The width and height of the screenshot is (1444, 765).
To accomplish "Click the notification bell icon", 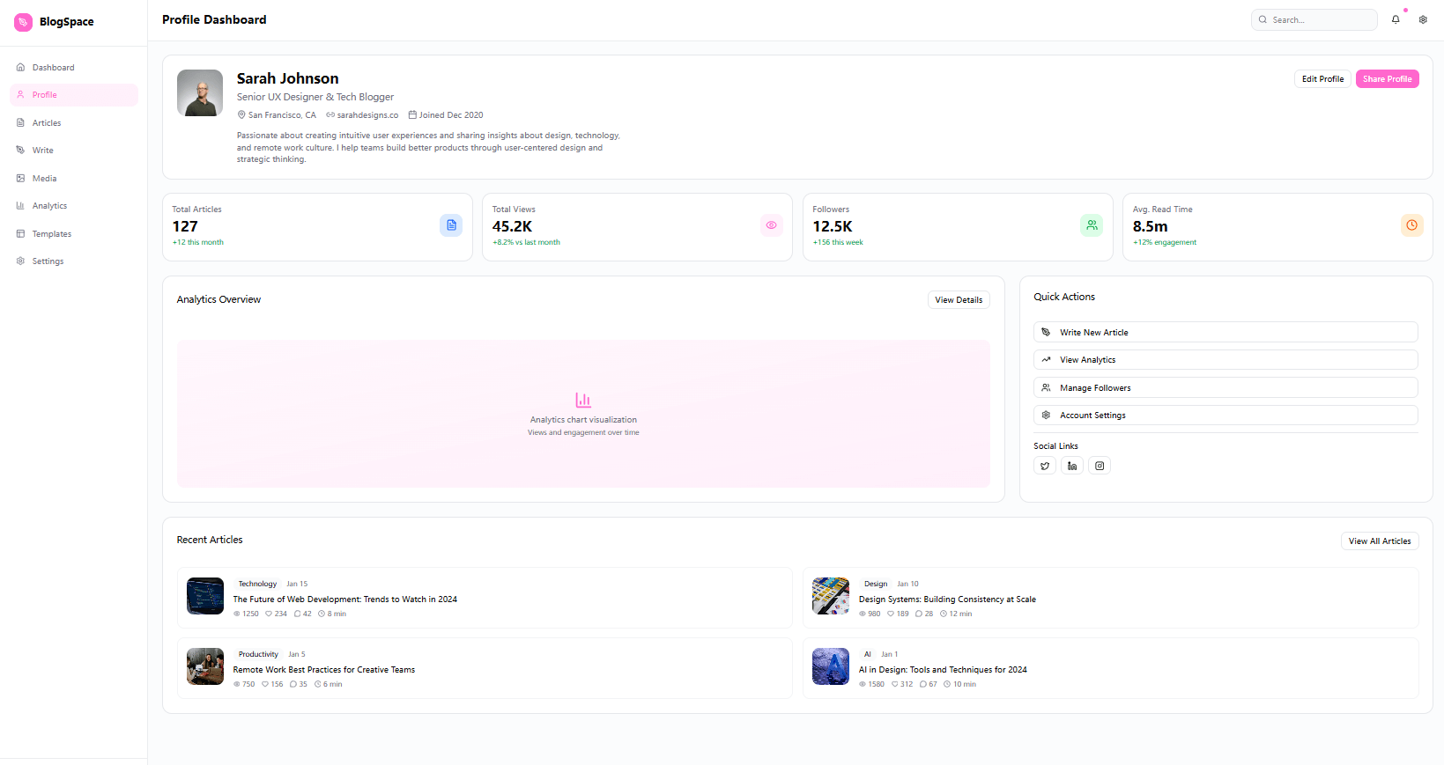I will click(x=1396, y=19).
